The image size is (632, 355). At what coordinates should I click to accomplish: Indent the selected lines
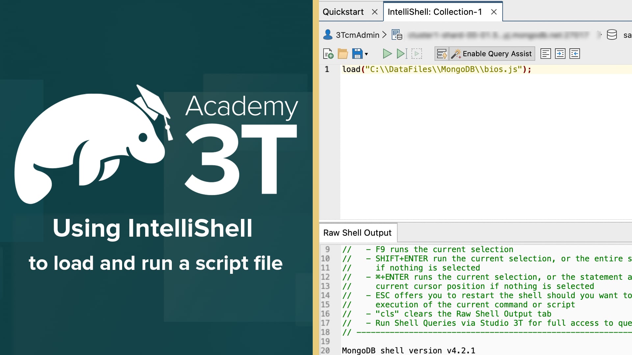tap(560, 54)
